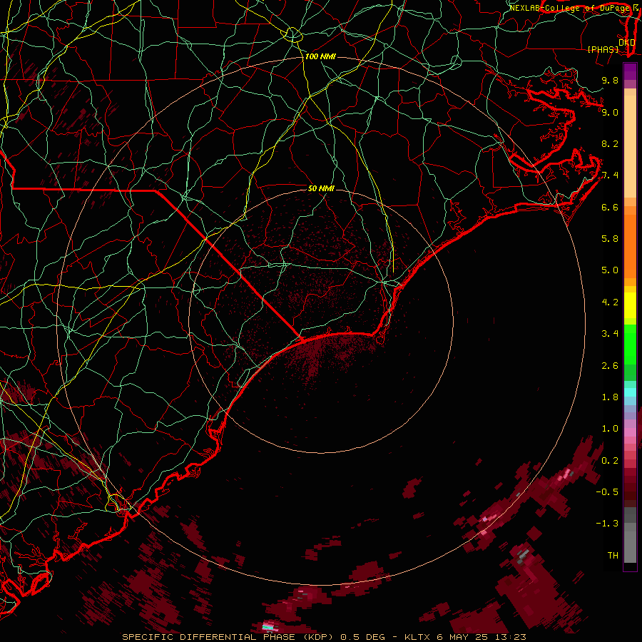Select the 5.0 scale value
Viewport: 642px width, 642px height.
(610, 270)
